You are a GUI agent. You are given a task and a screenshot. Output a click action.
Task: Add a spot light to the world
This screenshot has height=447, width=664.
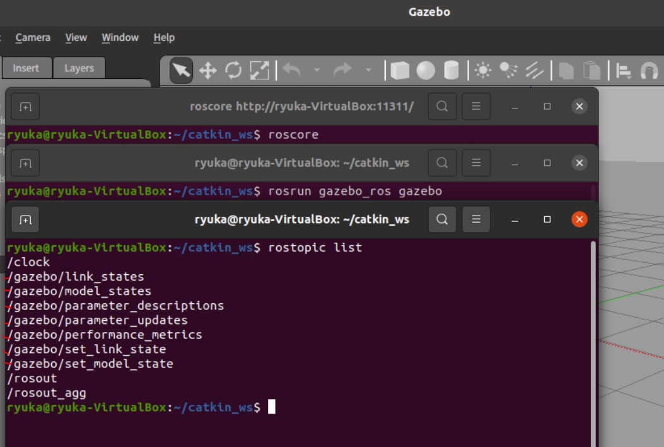(508, 70)
